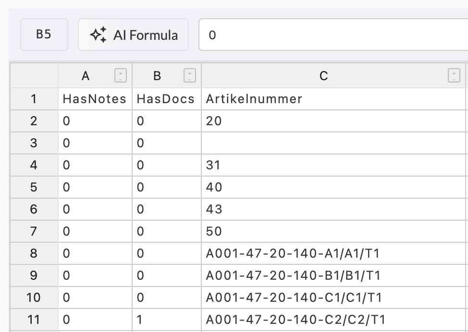The height and width of the screenshot is (332, 468).
Task: Select row 11 header
Action: pyautogui.click(x=34, y=320)
